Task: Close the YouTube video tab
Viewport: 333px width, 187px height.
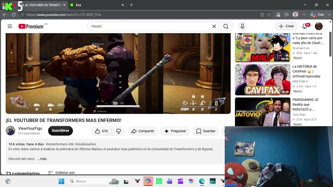Action: 64,5
